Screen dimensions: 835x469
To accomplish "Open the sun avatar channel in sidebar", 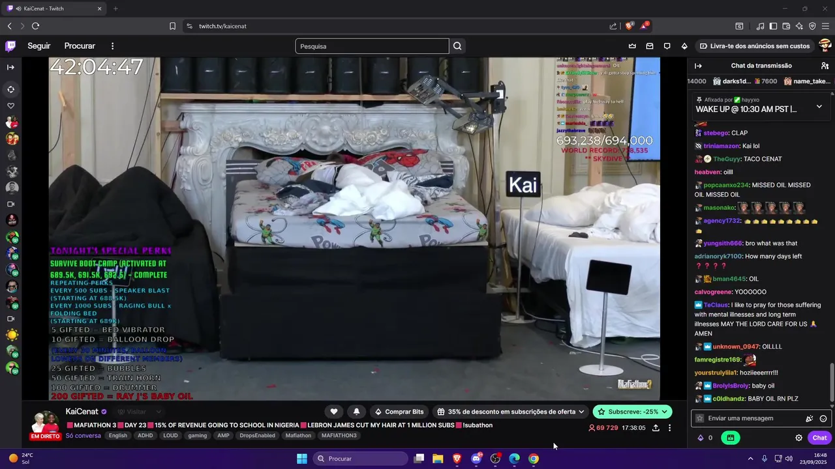I will click(x=12, y=335).
